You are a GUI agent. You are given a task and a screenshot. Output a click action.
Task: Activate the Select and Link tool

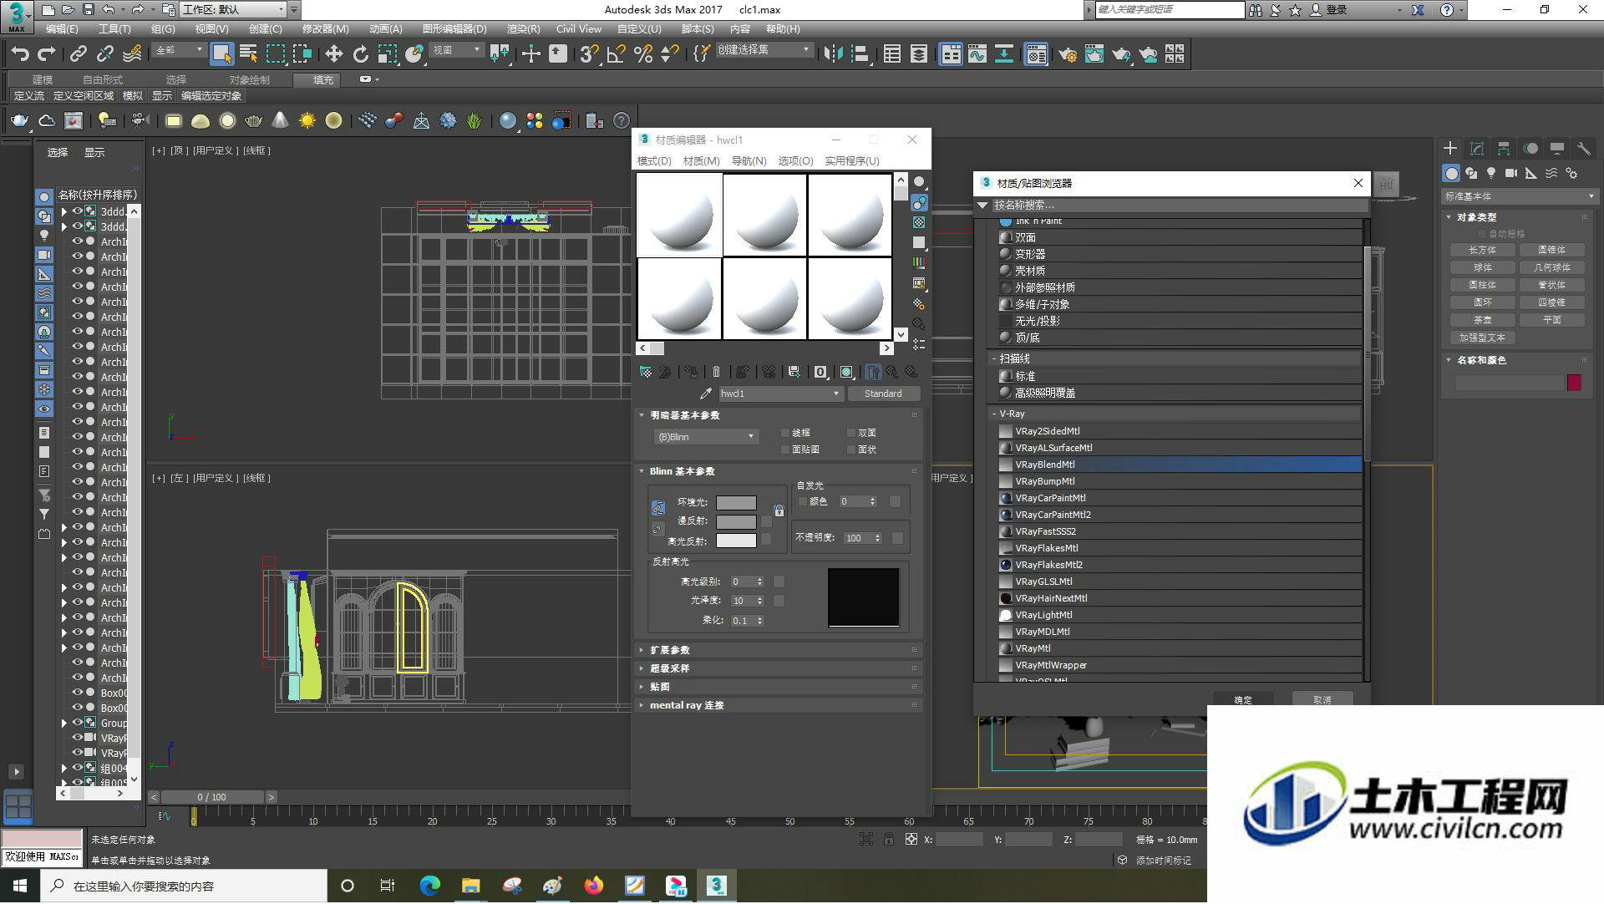tap(78, 55)
